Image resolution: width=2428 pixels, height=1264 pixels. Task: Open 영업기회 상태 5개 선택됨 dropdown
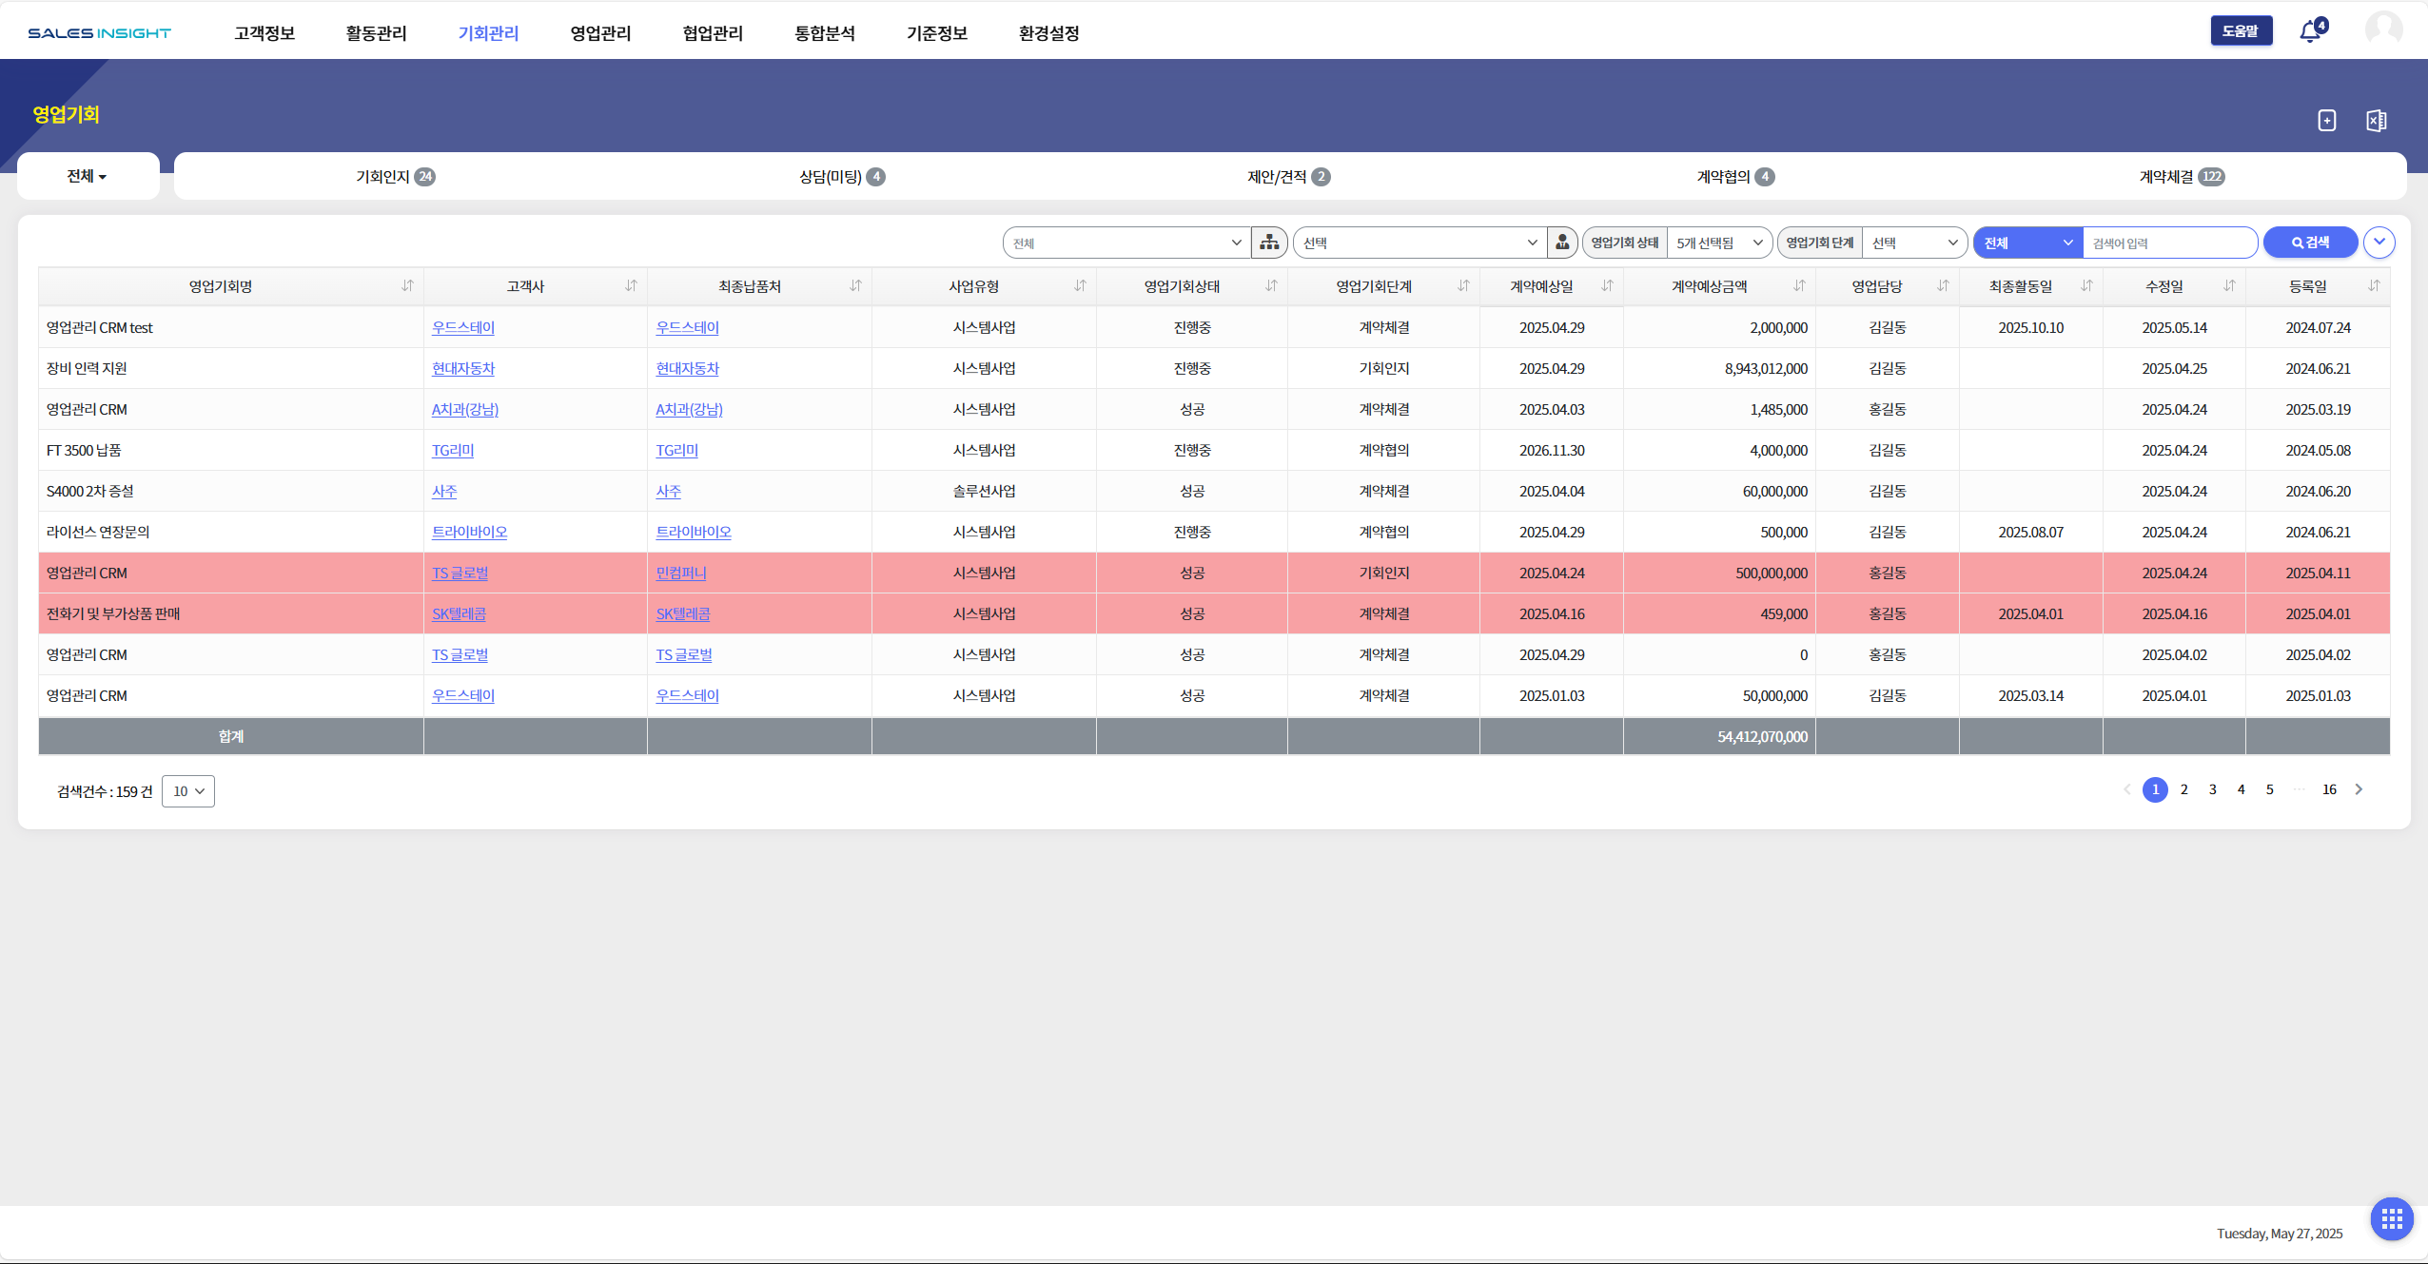point(1720,243)
